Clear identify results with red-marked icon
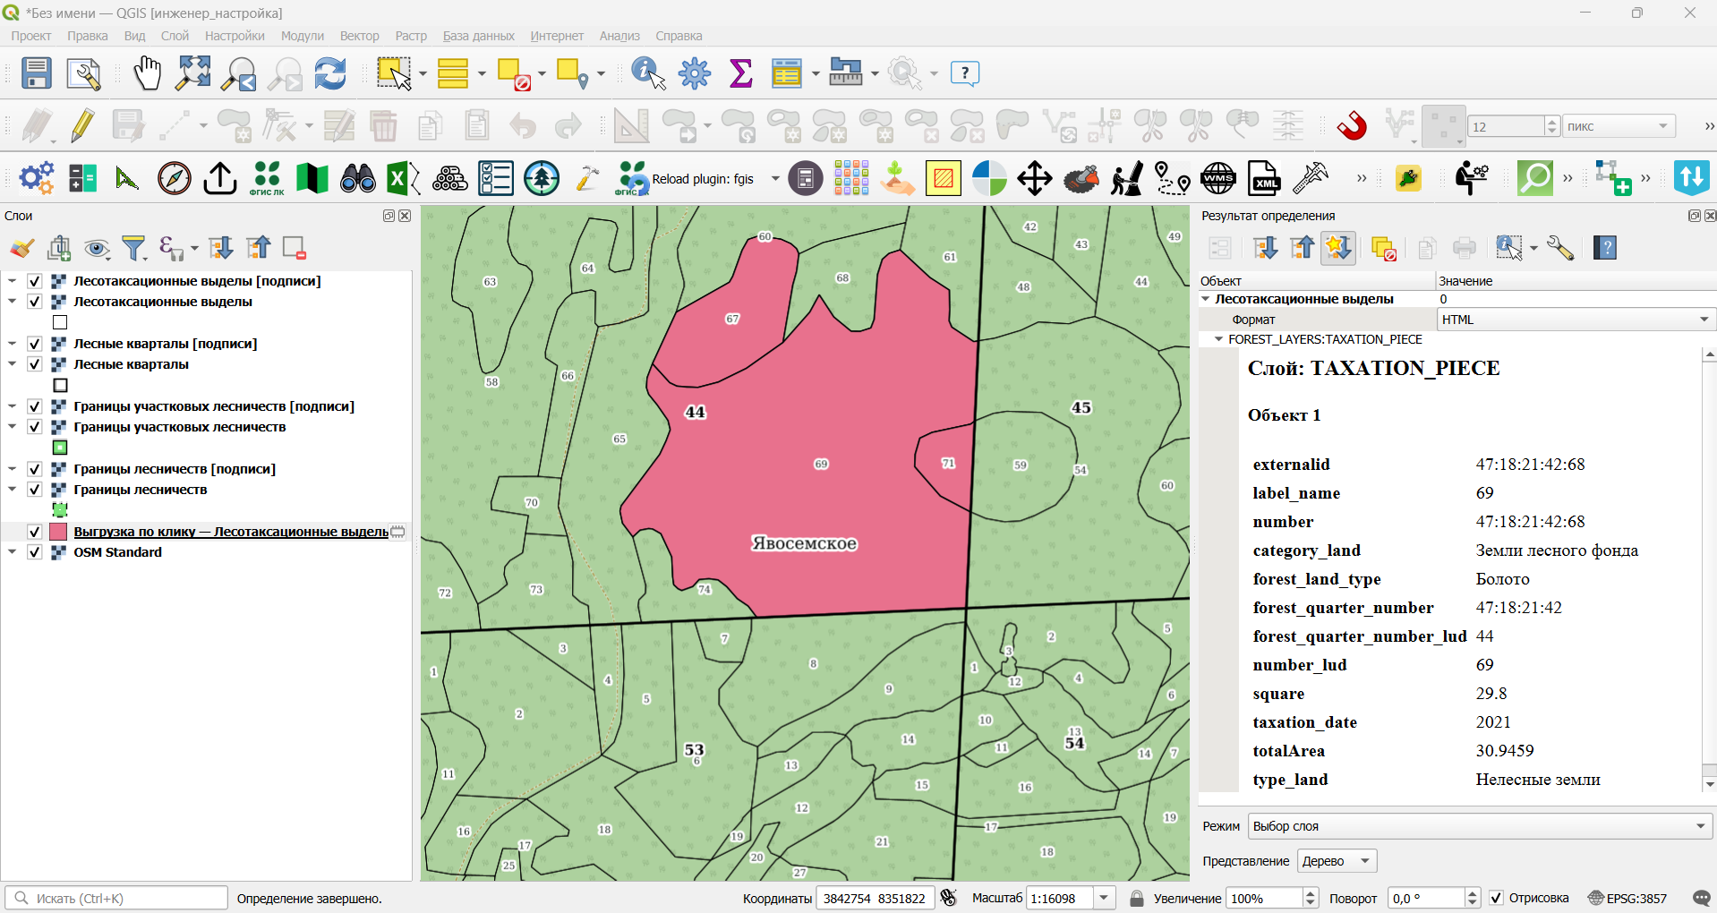Viewport: 1717px width, 913px height. click(1383, 248)
